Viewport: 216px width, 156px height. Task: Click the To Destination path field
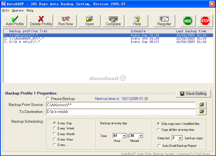point(121,112)
